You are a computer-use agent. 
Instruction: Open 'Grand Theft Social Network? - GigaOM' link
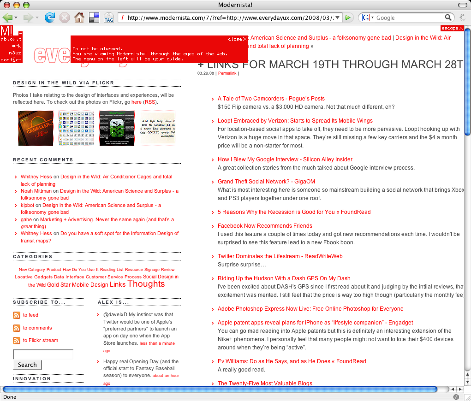[266, 182]
